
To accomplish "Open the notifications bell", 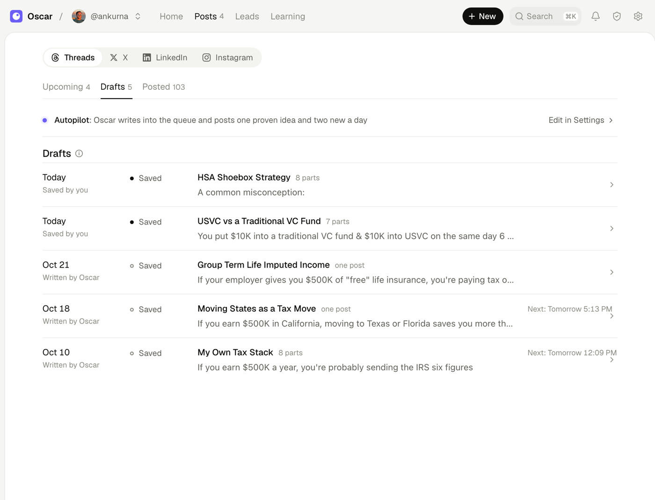I will click(x=596, y=16).
